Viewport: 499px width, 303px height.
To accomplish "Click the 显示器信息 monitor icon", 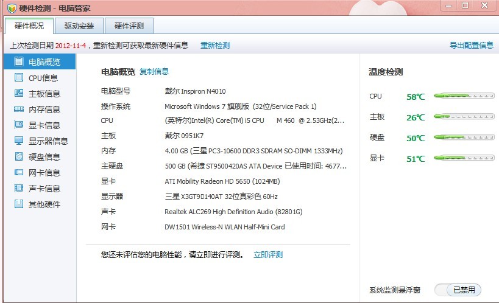I will tap(19, 141).
